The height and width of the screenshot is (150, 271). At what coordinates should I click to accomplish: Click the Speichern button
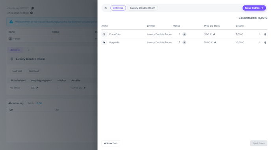258,143
